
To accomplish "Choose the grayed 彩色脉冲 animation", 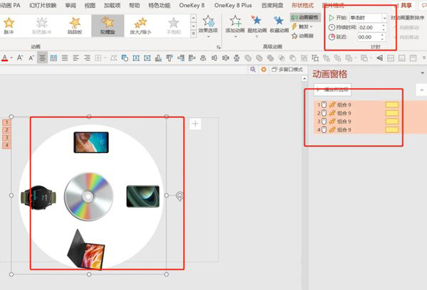I will coord(41,26).
